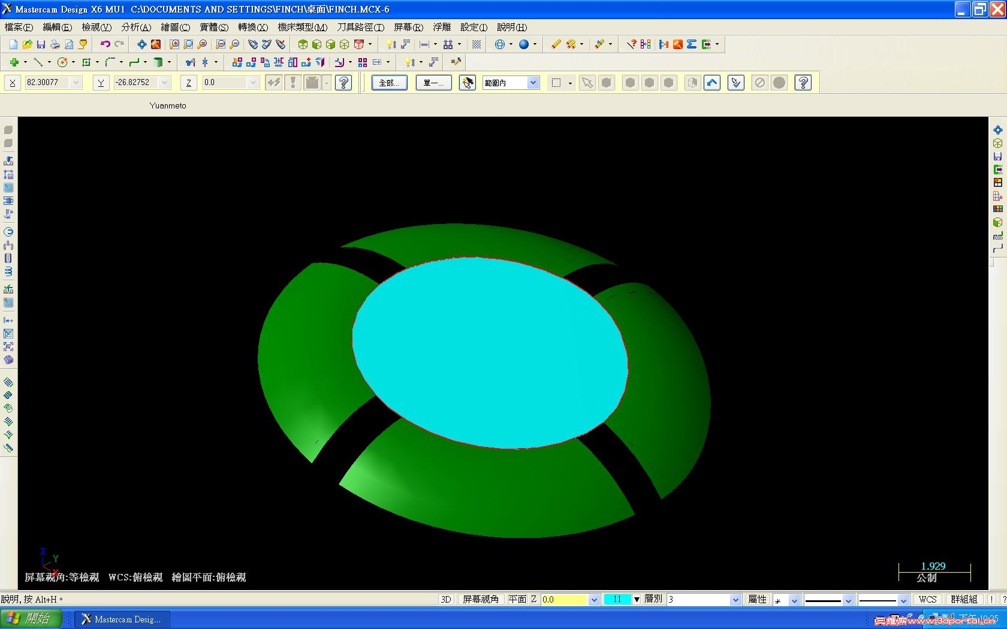Viewport: 1007px width, 629px height.
Task: Toggle the WCS status bar button
Action: (927, 599)
